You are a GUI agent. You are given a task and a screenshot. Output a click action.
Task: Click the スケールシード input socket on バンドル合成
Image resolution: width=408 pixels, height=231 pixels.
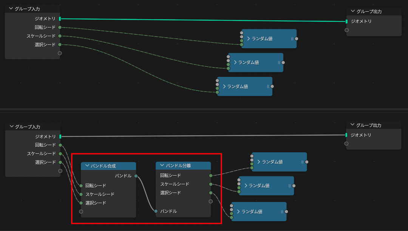(82, 194)
